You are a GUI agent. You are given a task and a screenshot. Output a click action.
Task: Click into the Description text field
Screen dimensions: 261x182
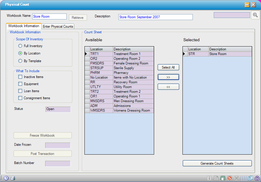tap(155, 17)
